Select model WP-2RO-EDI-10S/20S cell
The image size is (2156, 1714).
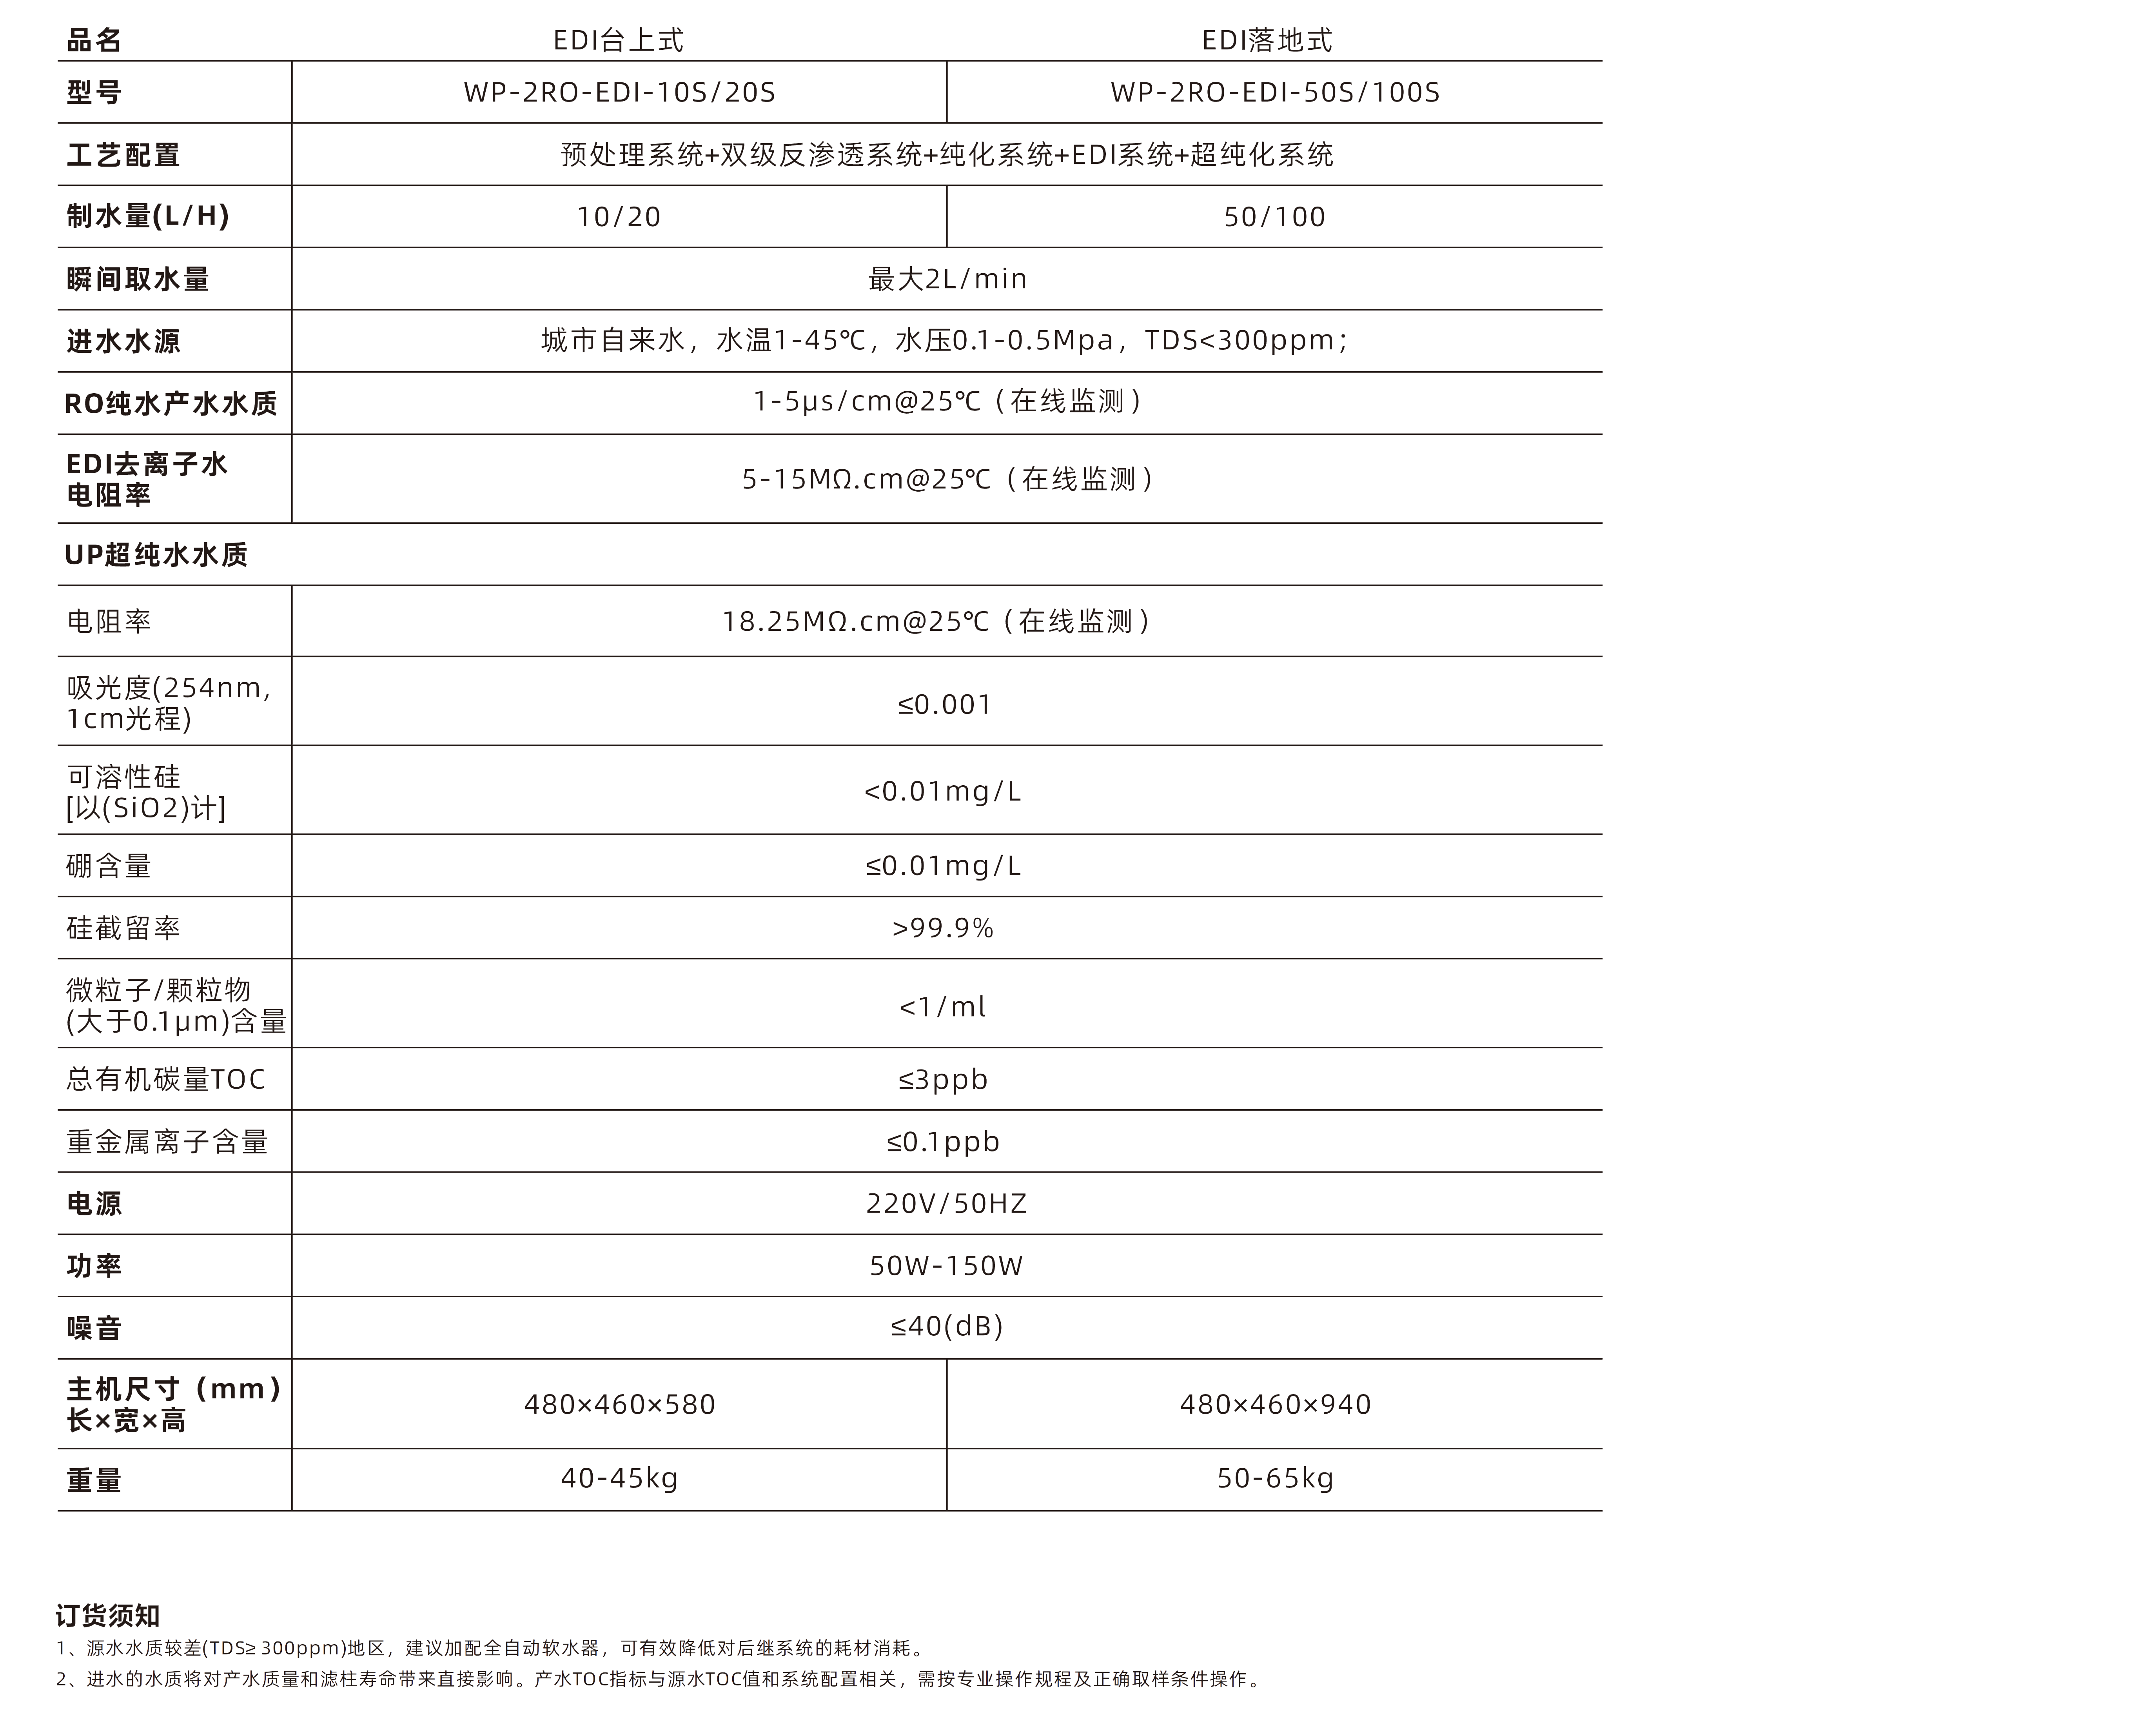pos(619,92)
